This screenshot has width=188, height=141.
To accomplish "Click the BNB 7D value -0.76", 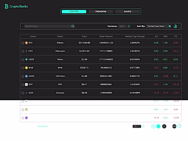I will pos(176,68).
